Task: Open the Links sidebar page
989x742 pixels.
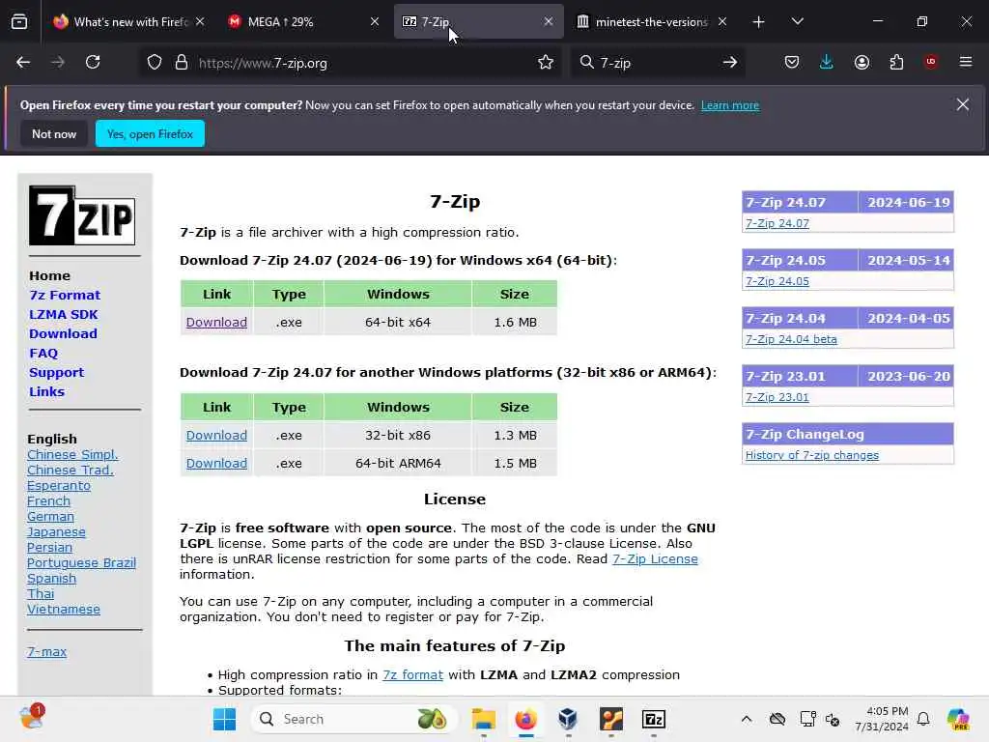Action: click(x=46, y=391)
